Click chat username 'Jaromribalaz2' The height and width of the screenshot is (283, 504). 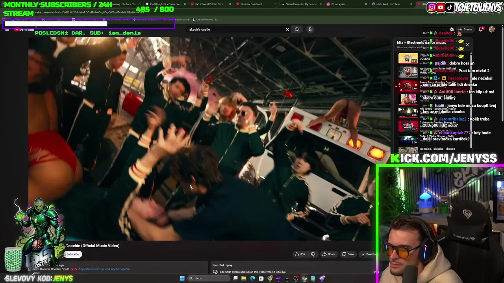(x=453, y=119)
